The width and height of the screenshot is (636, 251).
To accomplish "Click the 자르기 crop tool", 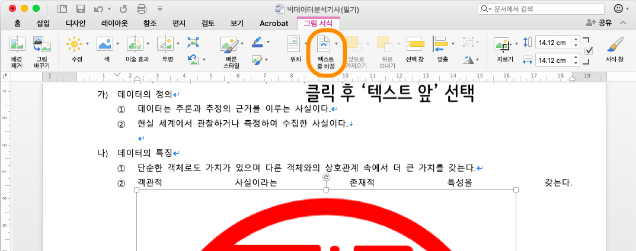I will pos(503,44).
